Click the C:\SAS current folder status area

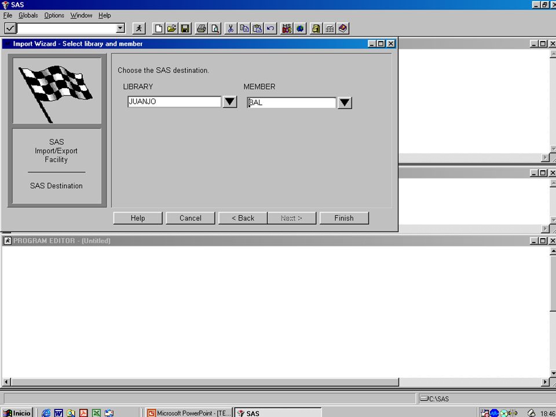click(x=488, y=398)
